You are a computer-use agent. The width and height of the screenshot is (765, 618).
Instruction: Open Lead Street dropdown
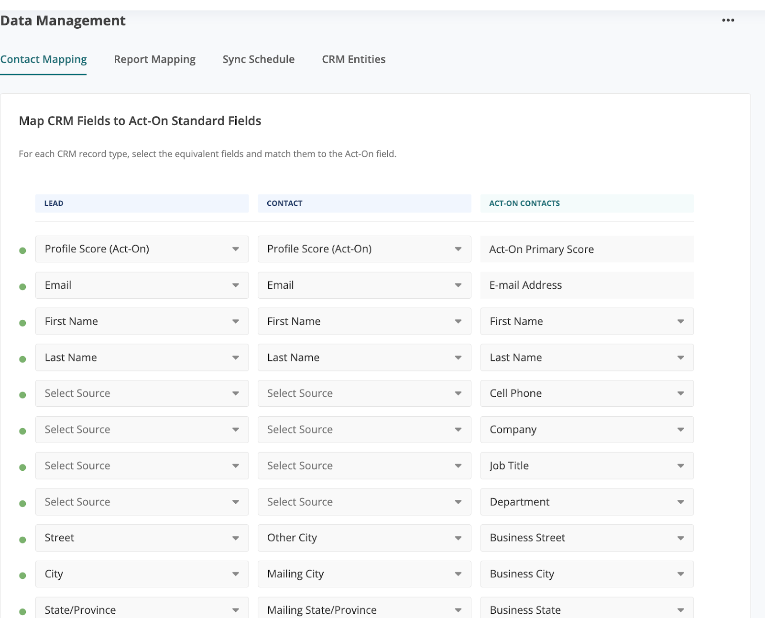142,538
